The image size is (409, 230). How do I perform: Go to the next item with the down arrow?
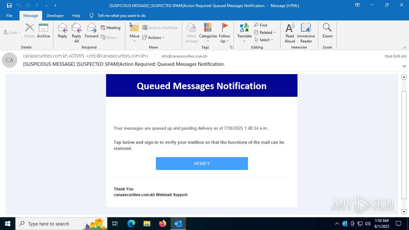coord(46,5)
